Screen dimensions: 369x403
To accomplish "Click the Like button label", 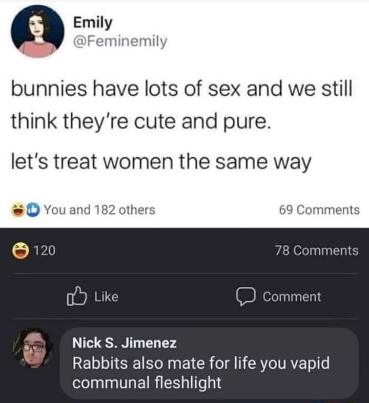I will (x=107, y=296).
